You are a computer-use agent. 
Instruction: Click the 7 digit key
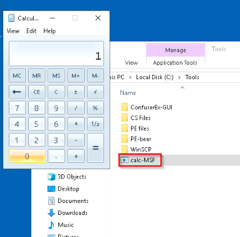tap(17, 108)
